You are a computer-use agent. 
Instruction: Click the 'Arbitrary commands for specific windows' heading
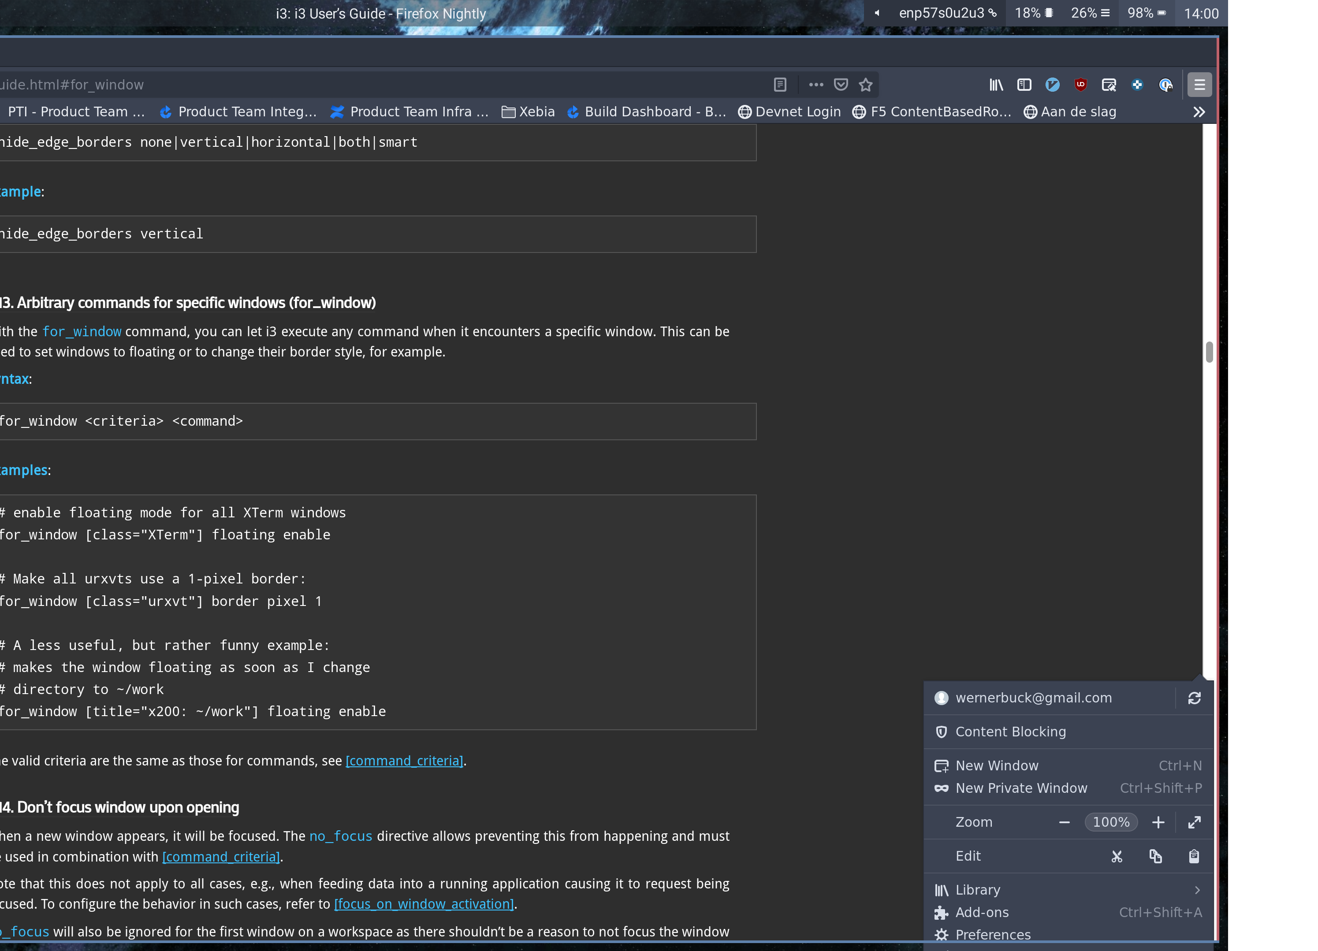coord(188,303)
